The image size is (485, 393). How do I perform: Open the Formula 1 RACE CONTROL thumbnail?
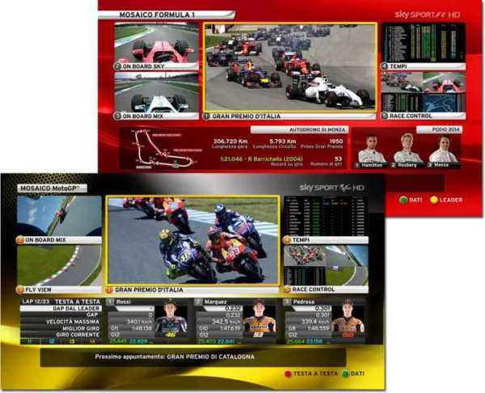pyautogui.click(x=424, y=92)
